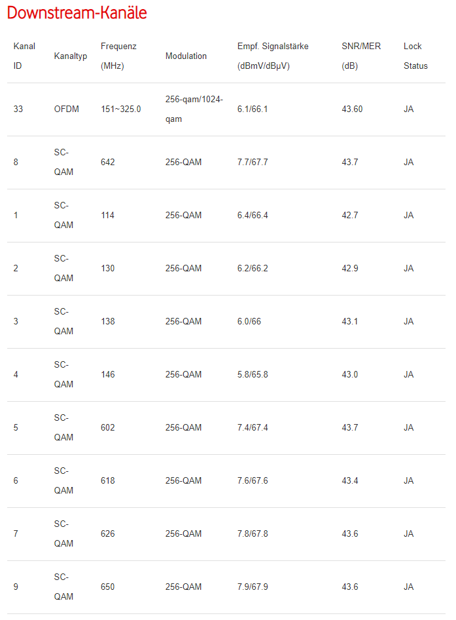Viewport: 456px width, 620px height.
Task: Select the 138 MHz frequency cell
Action: [x=108, y=322]
